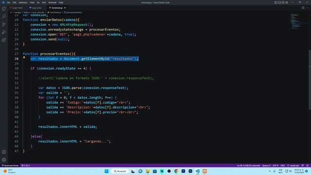Toggle the secondary sidebar layout icon
The width and height of the screenshot is (311, 175).
283,2
